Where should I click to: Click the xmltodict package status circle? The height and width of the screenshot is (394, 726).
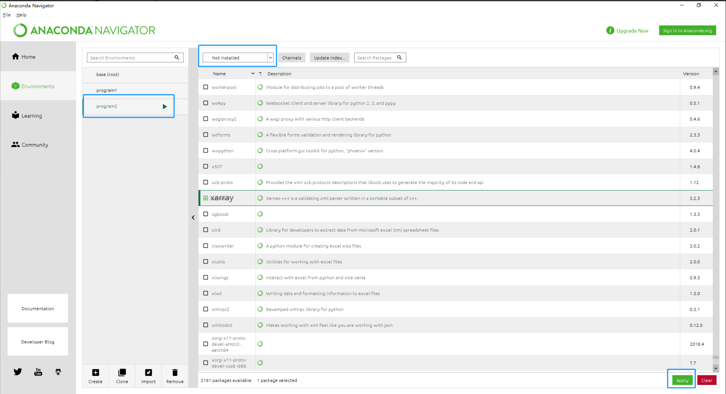tap(260, 325)
